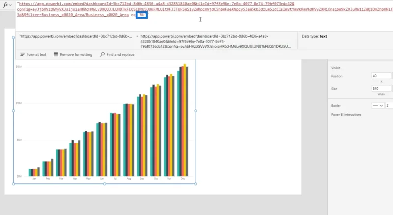The height and width of the screenshot is (215, 393).
Task: Click the fx formula icon
Action: click(5, 5)
